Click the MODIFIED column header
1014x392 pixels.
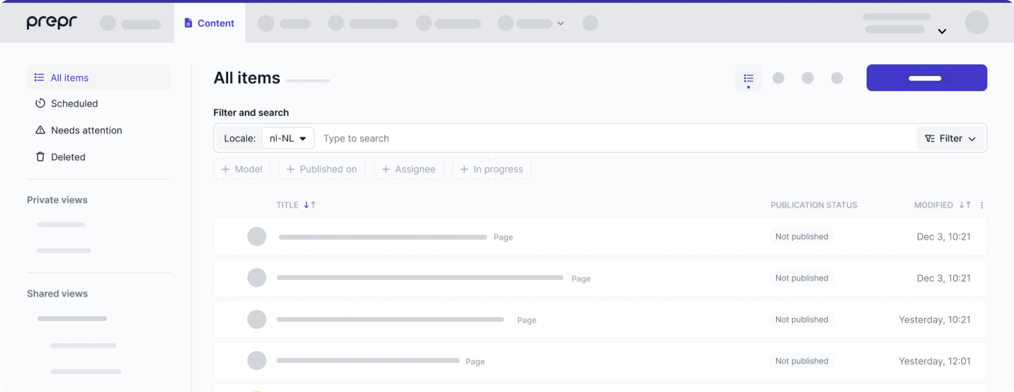click(x=933, y=205)
